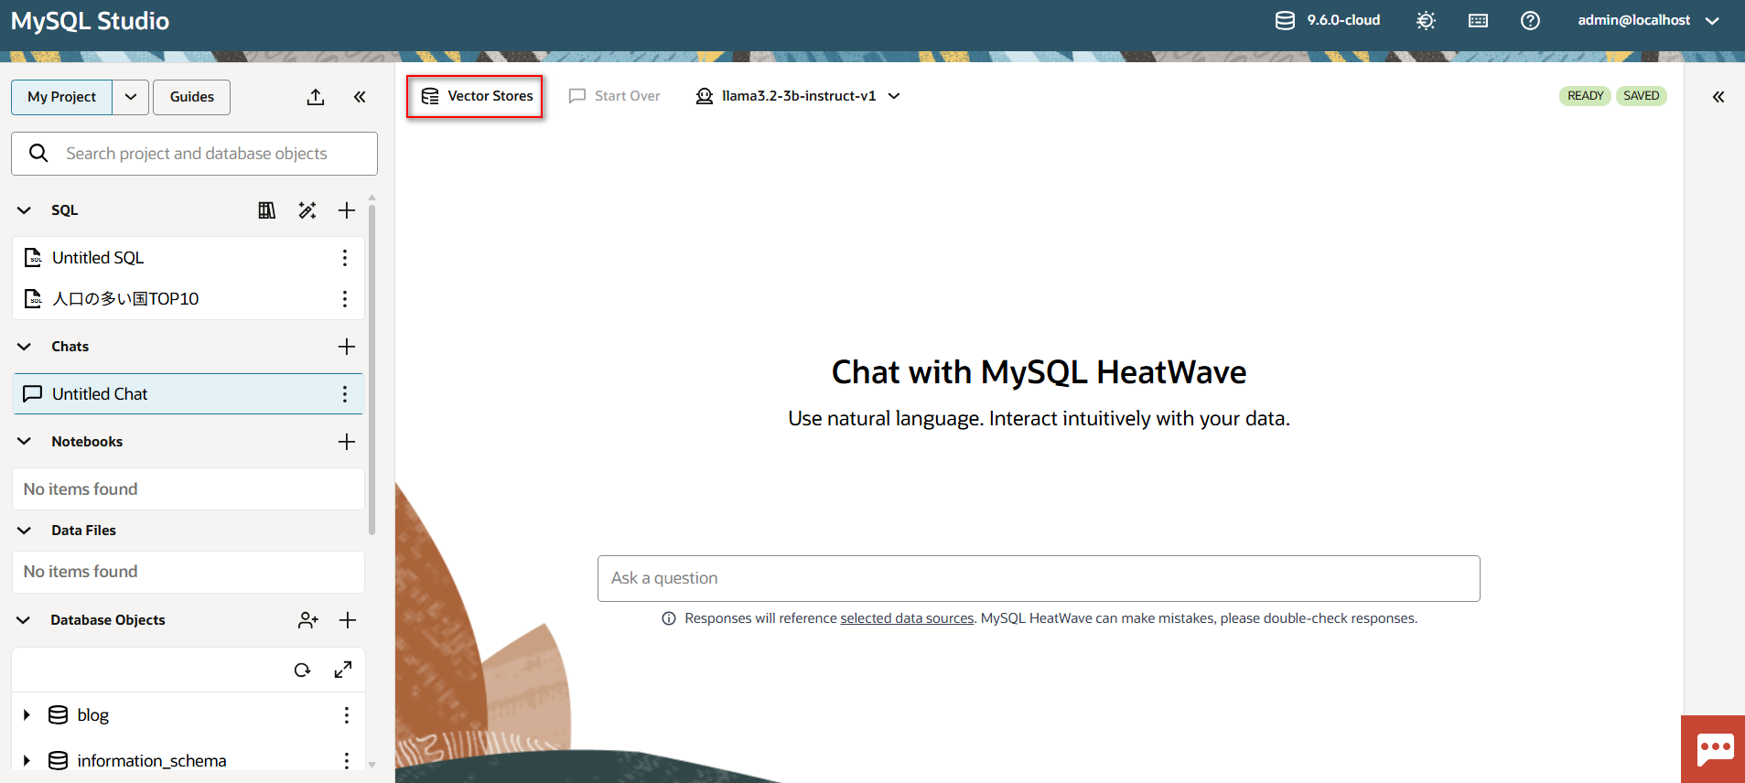The width and height of the screenshot is (1745, 783).
Task: Open the Vector Stores panel
Action: tap(476, 96)
